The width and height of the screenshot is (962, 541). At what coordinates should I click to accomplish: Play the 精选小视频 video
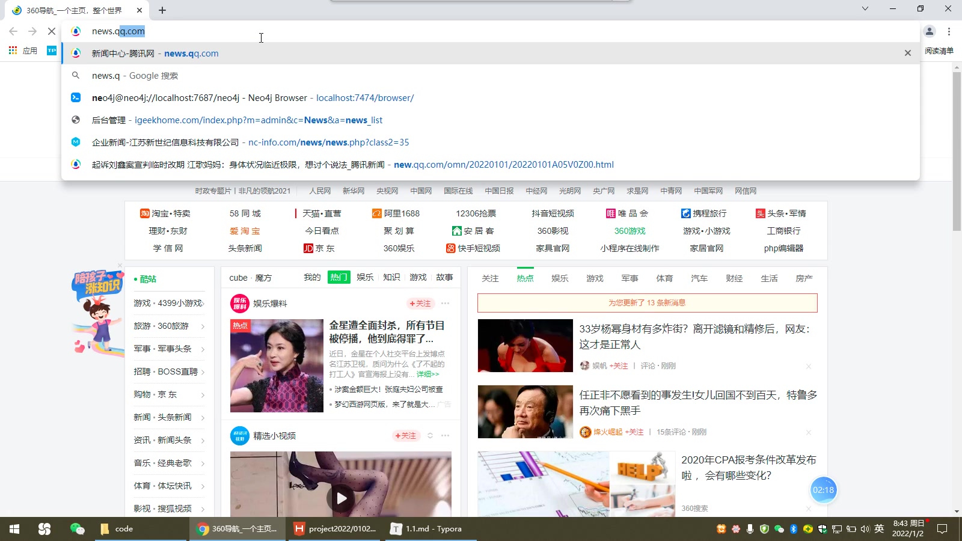(341, 498)
